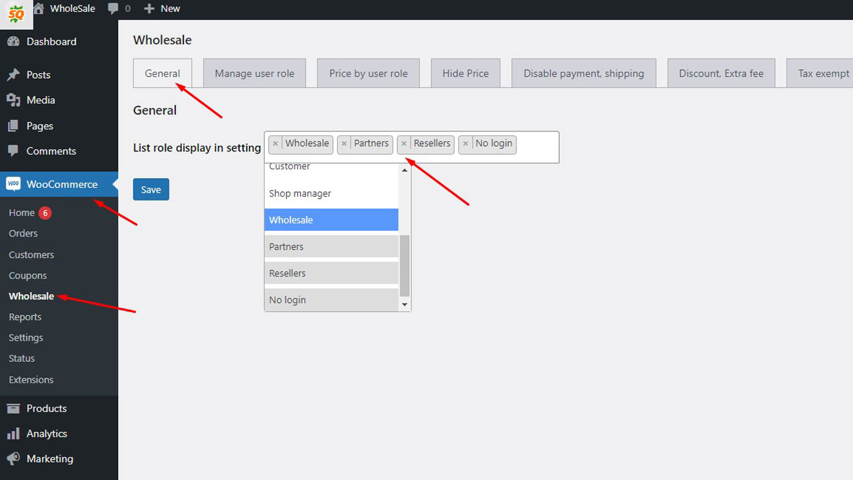Click the red 6 notification badge
This screenshot has width=853, height=480.
(45, 213)
